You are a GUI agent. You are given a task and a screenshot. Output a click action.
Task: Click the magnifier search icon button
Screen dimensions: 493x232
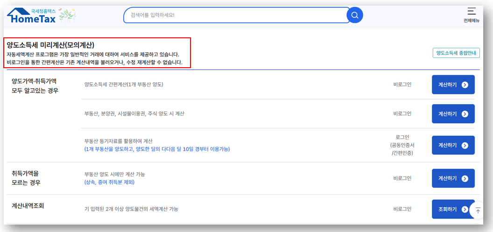(x=355, y=15)
